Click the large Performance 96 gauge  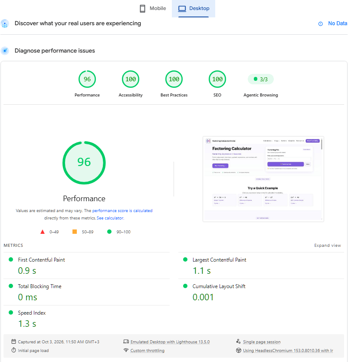pyautogui.click(x=84, y=163)
